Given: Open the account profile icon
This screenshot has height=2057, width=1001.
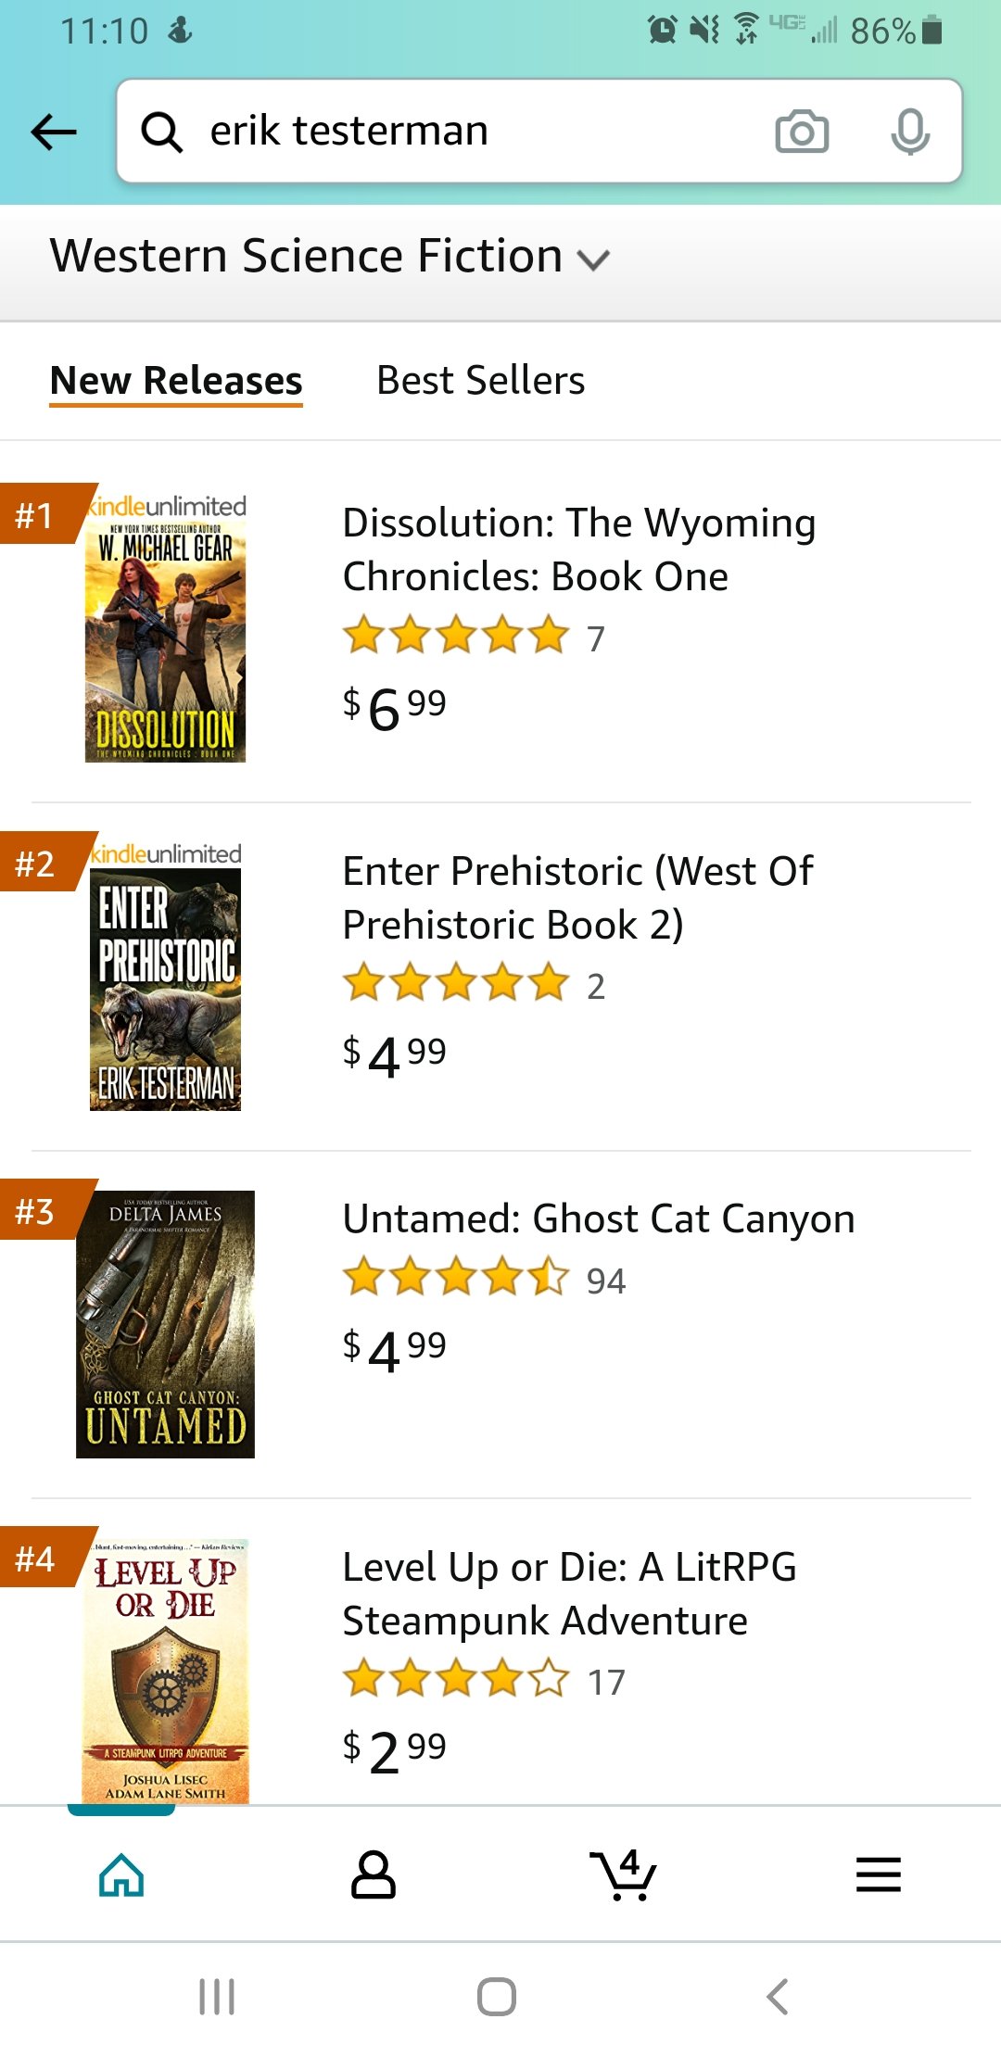Looking at the screenshot, I should click(x=374, y=1875).
